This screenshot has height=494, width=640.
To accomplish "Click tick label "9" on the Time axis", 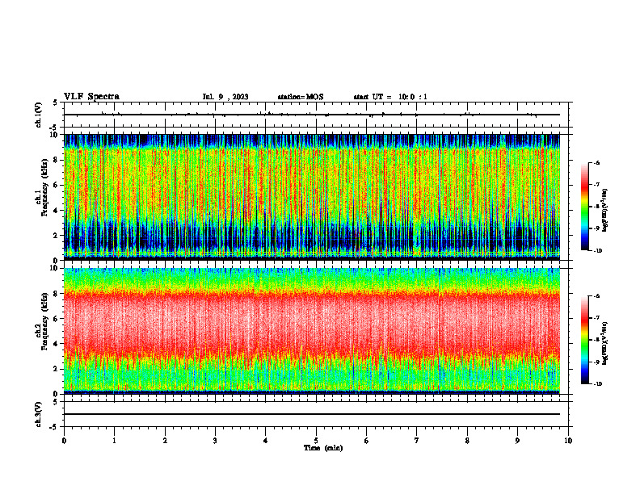I will [x=517, y=441].
